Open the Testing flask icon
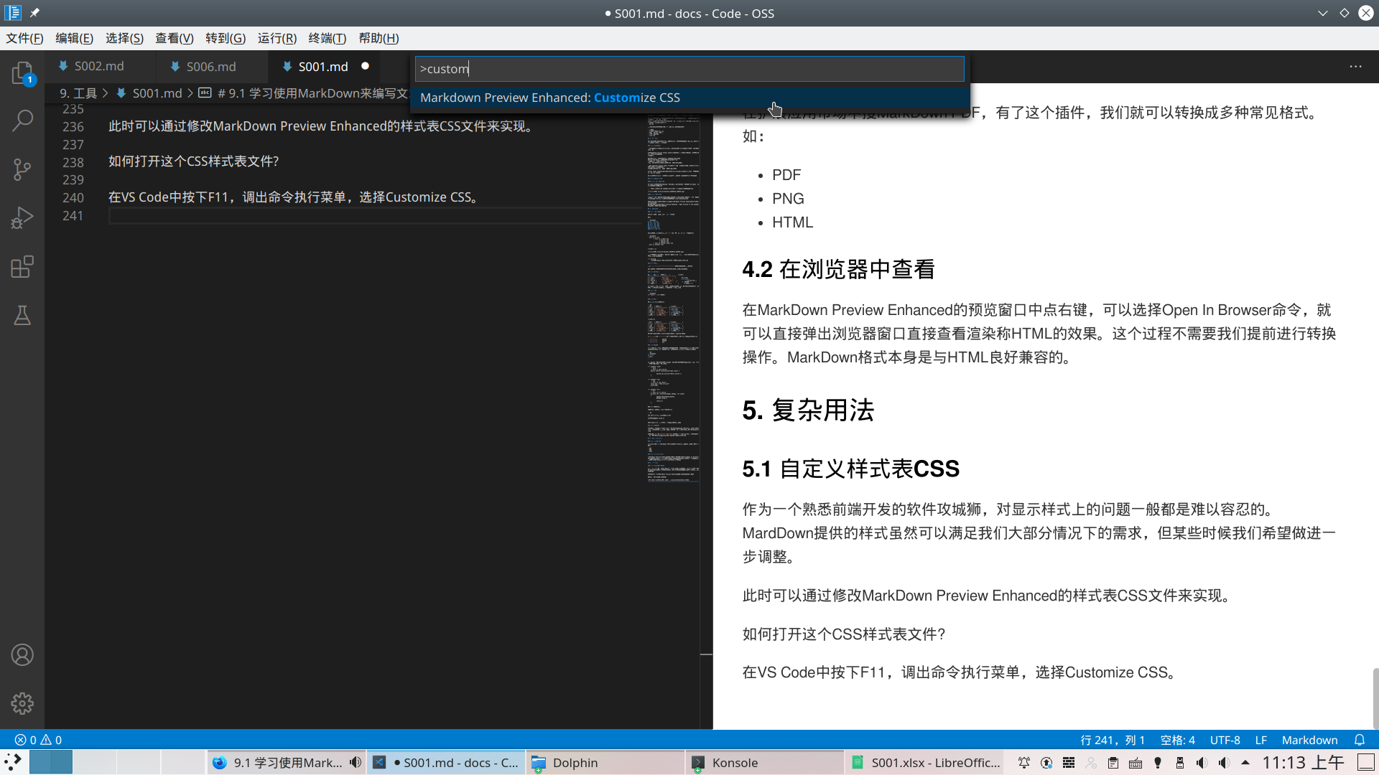The height and width of the screenshot is (775, 1379). point(22,316)
